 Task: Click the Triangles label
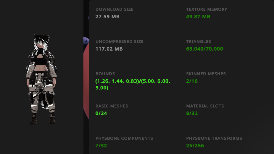[198, 42]
